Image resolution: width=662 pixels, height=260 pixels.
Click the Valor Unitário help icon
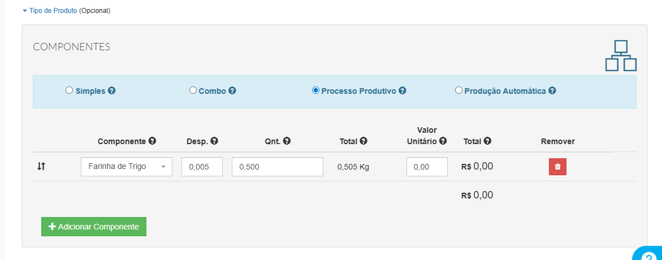[443, 141]
